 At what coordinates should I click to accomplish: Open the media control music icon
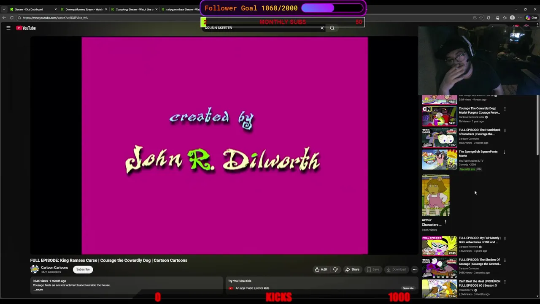[x=497, y=18]
